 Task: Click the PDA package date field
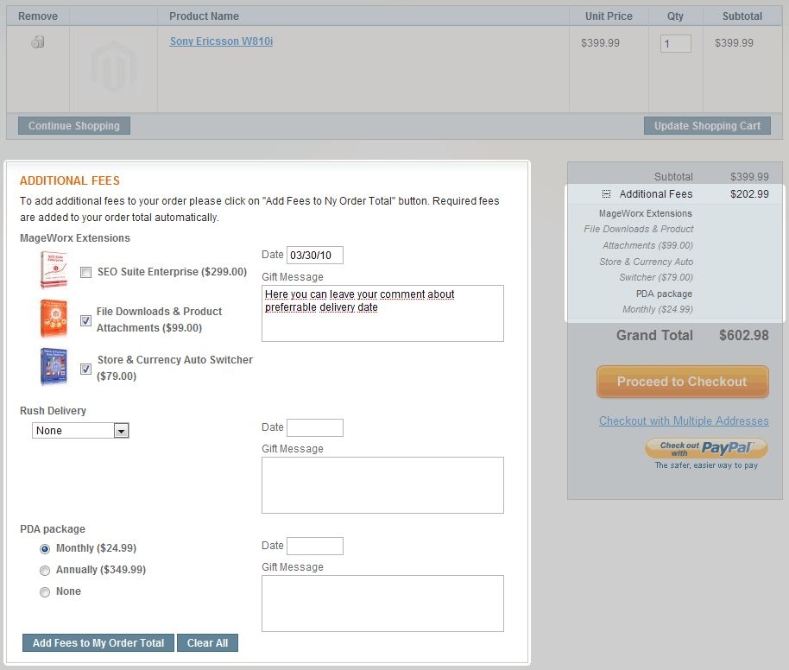(315, 547)
